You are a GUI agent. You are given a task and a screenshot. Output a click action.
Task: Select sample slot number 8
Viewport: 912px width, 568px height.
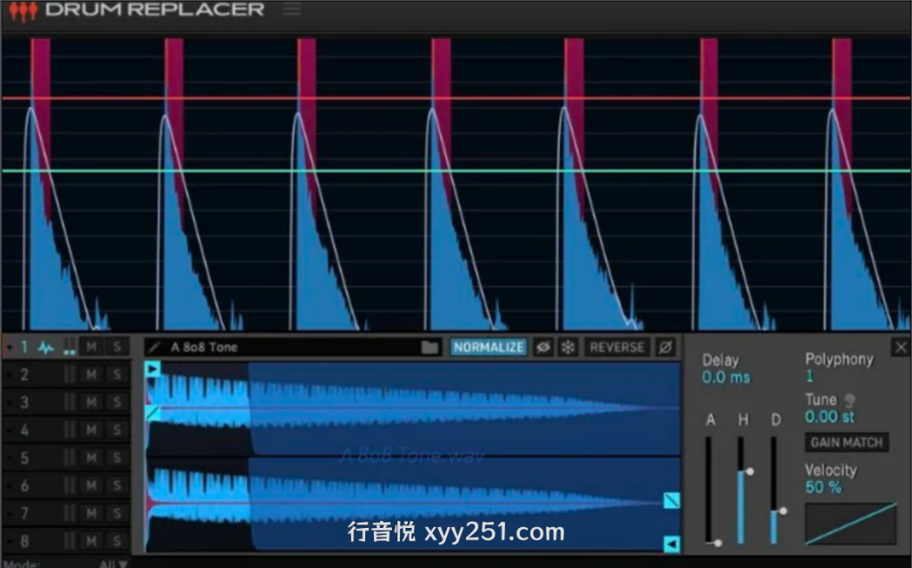[24, 541]
